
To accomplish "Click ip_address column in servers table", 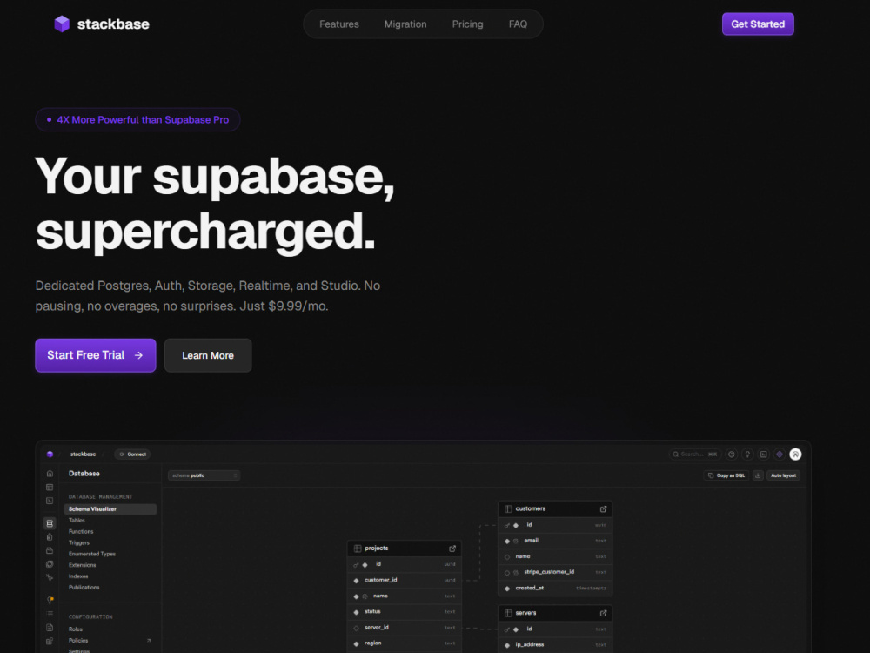I will tap(555, 645).
